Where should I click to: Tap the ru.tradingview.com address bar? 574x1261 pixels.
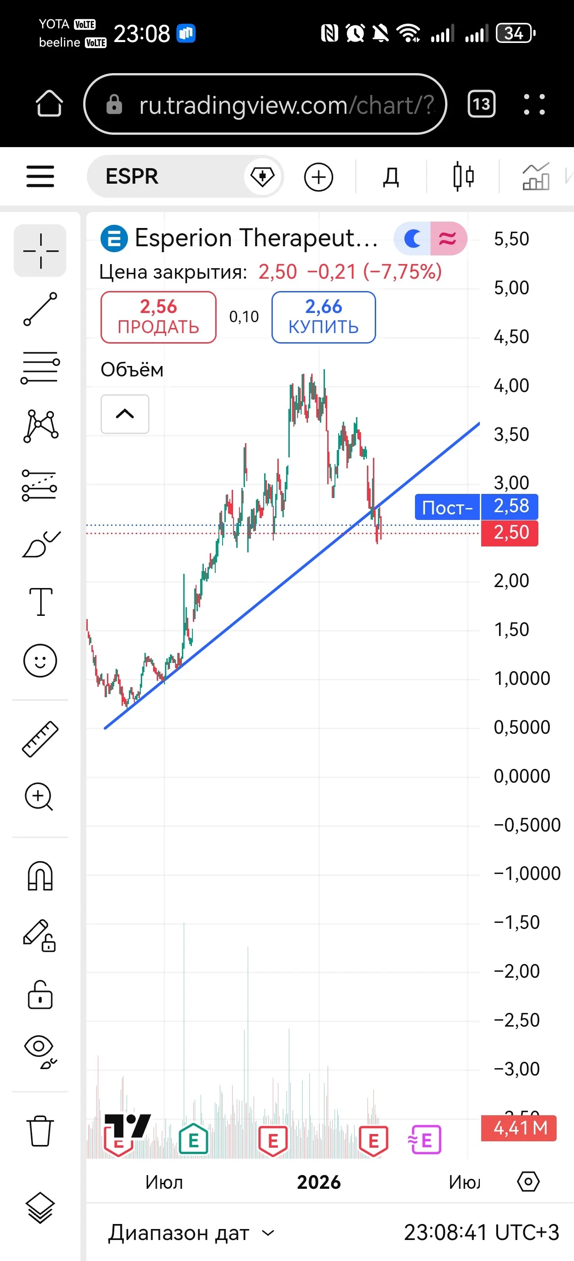click(265, 104)
